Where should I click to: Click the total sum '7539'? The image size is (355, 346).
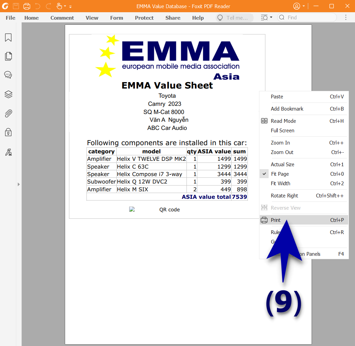pyautogui.click(x=239, y=197)
